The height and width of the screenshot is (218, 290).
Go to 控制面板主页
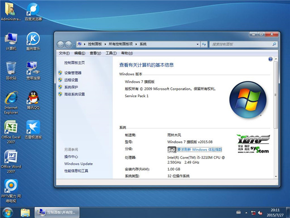tap(74, 63)
